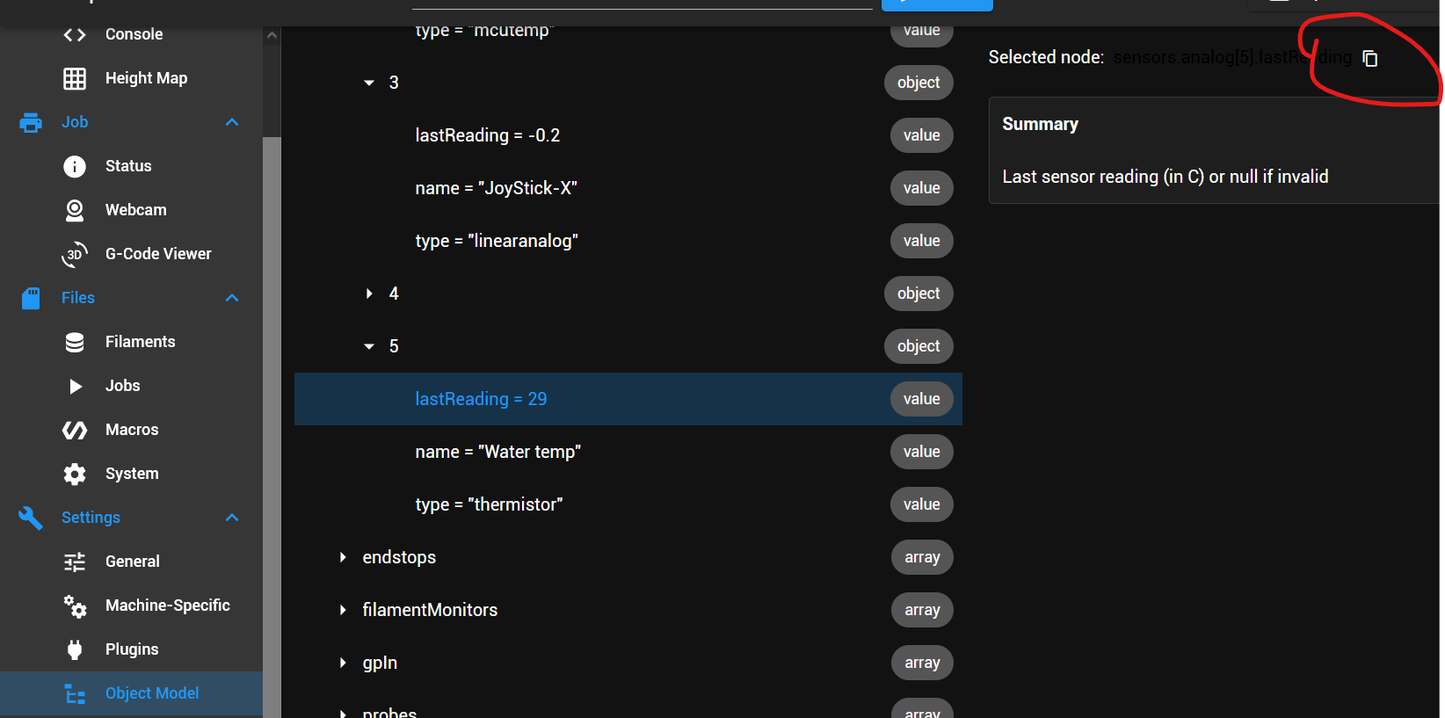Expand the gpIn array node
The image size is (1445, 718).
pos(343,663)
